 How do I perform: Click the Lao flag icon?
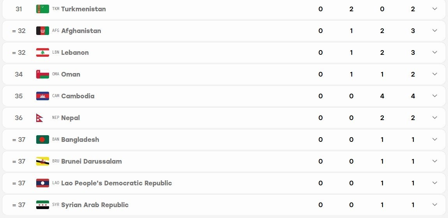pyautogui.click(x=42, y=183)
